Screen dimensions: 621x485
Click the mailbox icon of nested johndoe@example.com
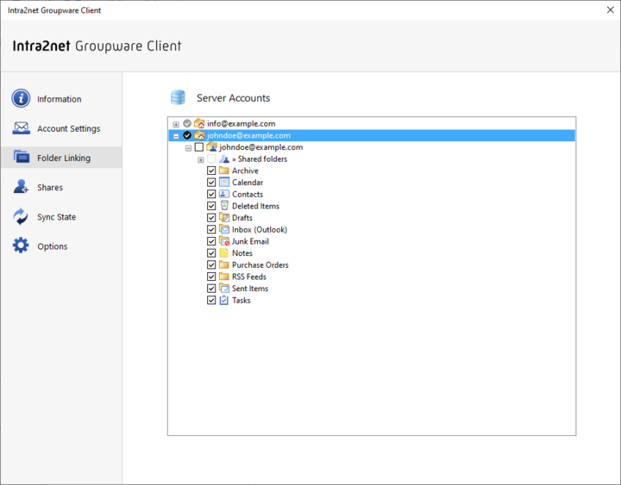212,146
